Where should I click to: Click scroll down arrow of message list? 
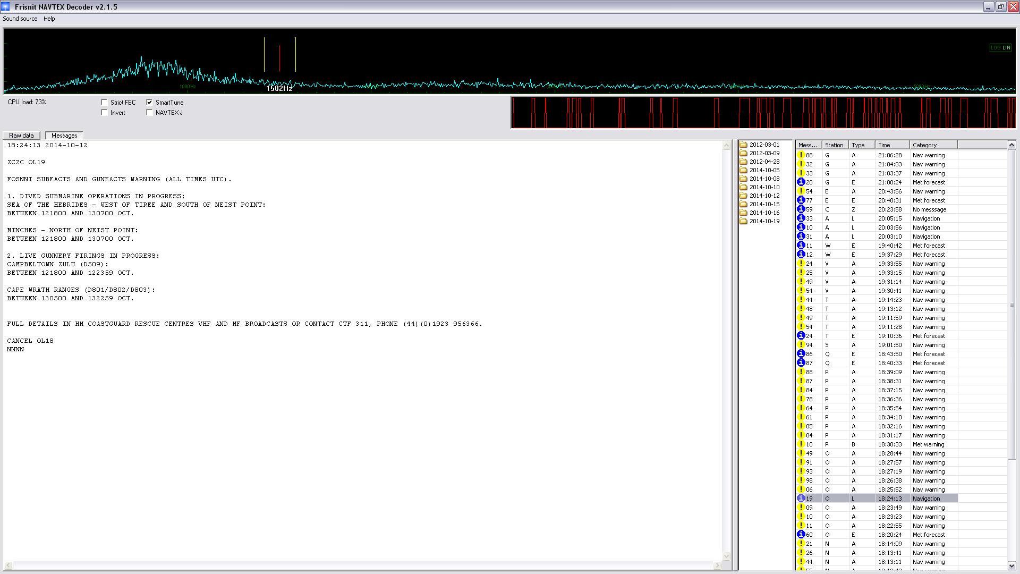1011,566
